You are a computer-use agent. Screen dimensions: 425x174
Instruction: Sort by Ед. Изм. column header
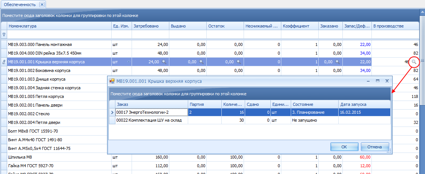[x=121, y=26]
